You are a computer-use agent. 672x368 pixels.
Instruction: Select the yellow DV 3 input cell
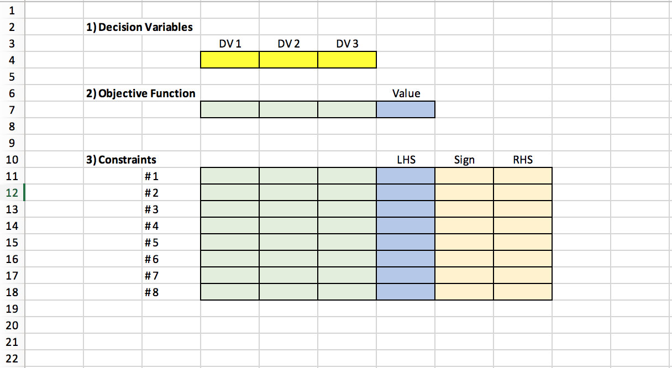347,60
